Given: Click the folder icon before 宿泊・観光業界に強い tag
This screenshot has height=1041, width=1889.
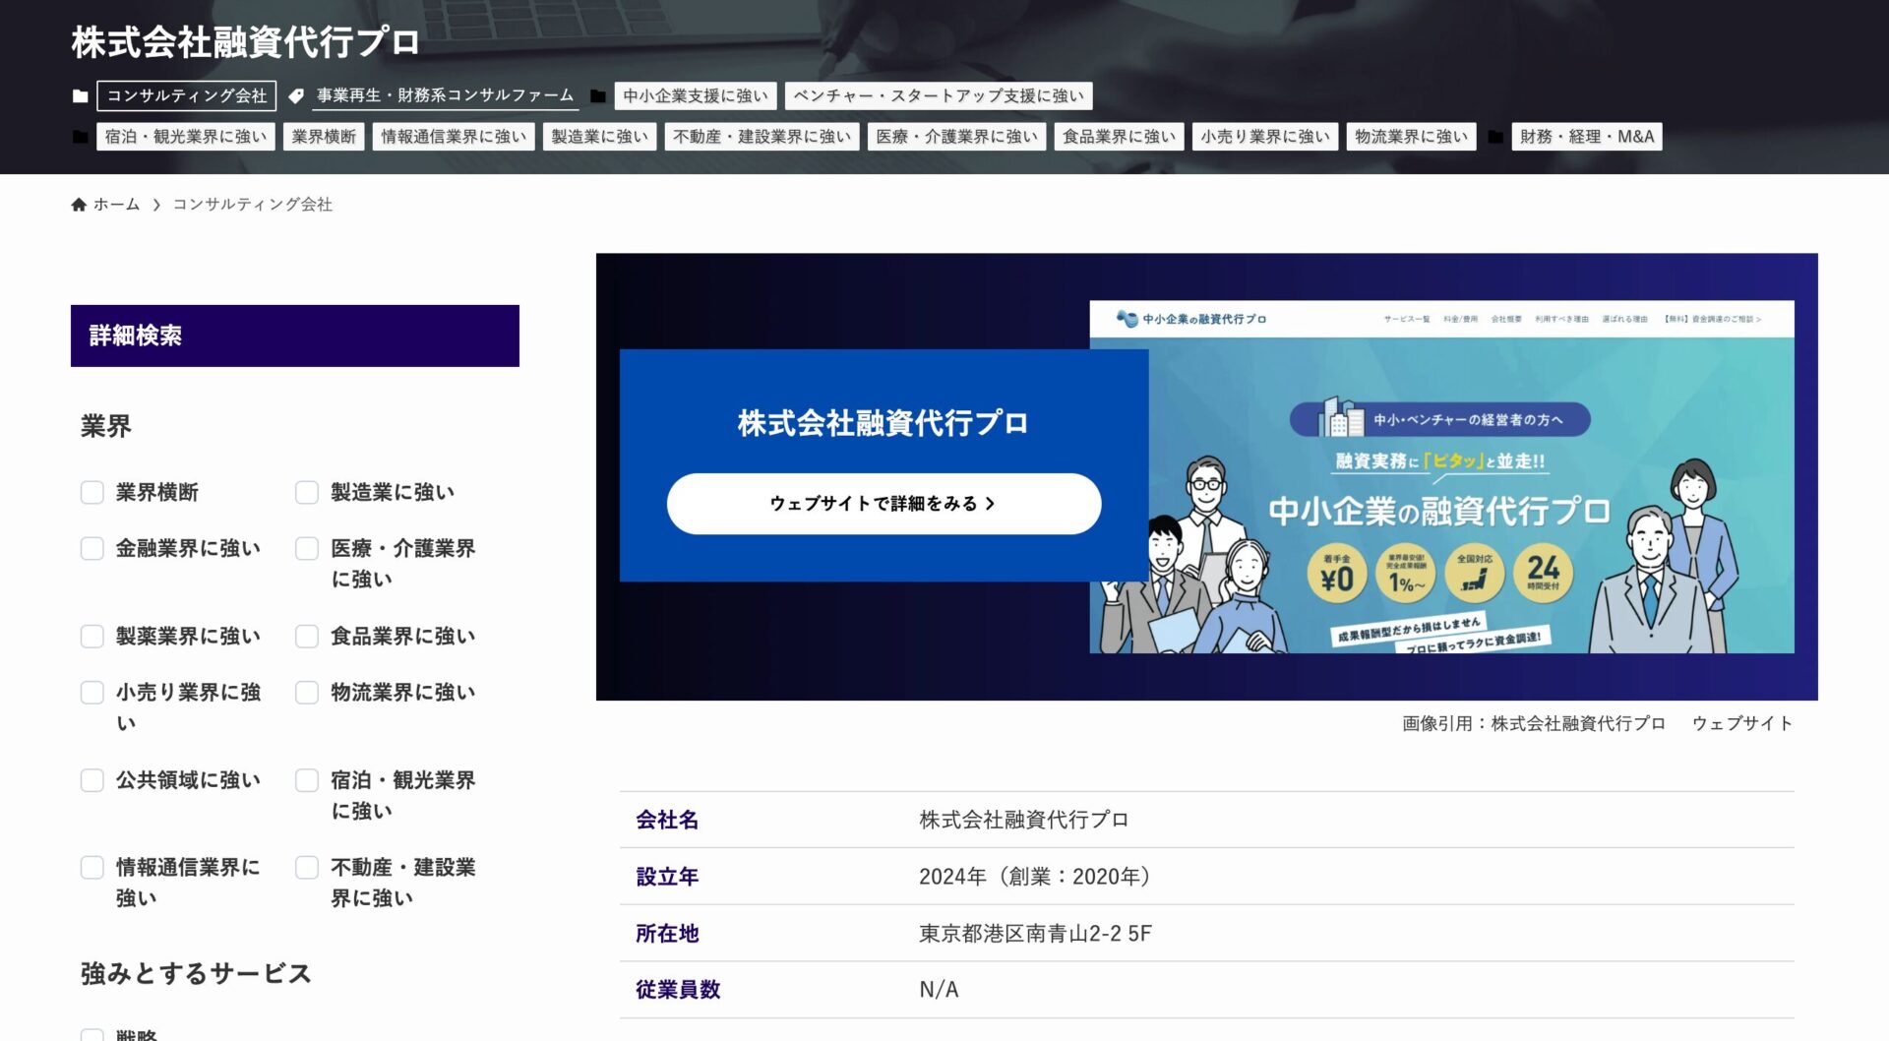Looking at the screenshot, I should (x=80, y=137).
